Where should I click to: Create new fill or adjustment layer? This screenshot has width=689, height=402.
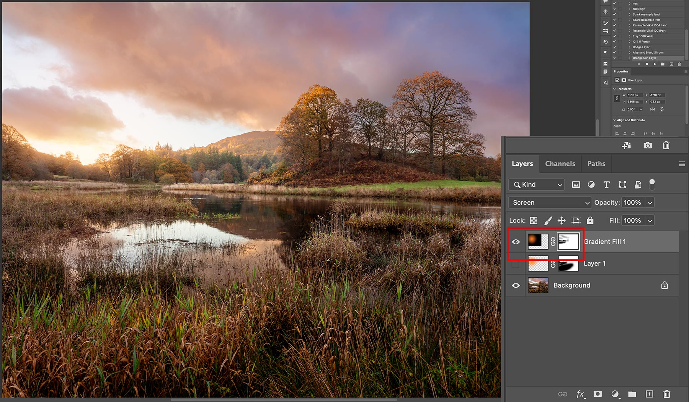pyautogui.click(x=615, y=394)
